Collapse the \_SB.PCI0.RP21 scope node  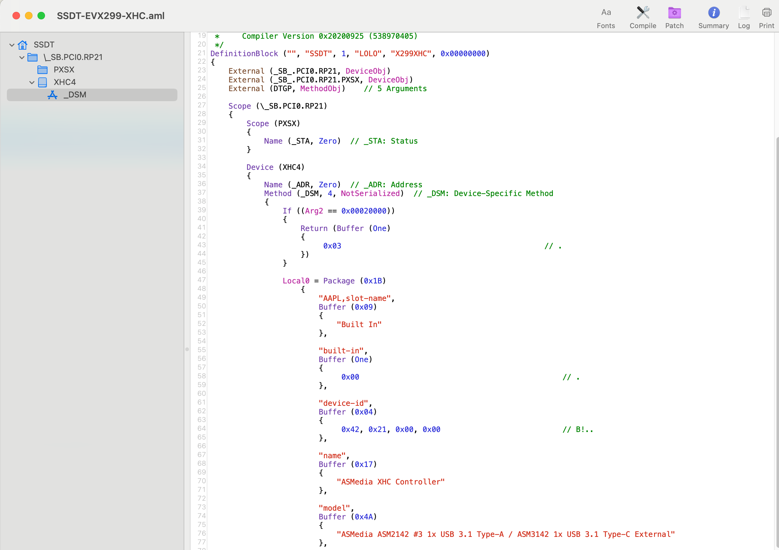click(x=22, y=57)
